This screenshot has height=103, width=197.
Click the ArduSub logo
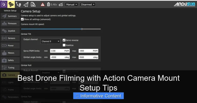coord(184,4)
